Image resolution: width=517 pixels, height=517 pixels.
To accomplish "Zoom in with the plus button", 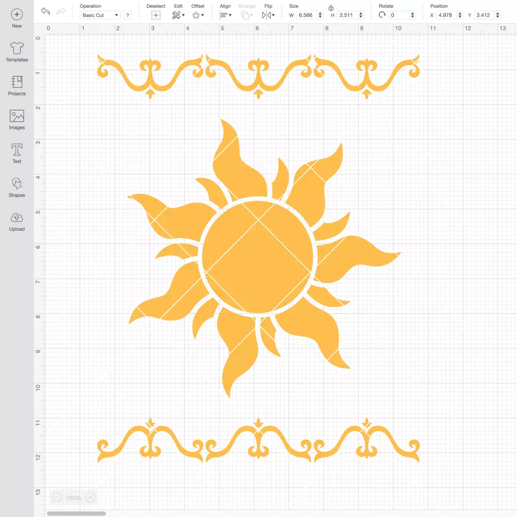I will [90, 497].
